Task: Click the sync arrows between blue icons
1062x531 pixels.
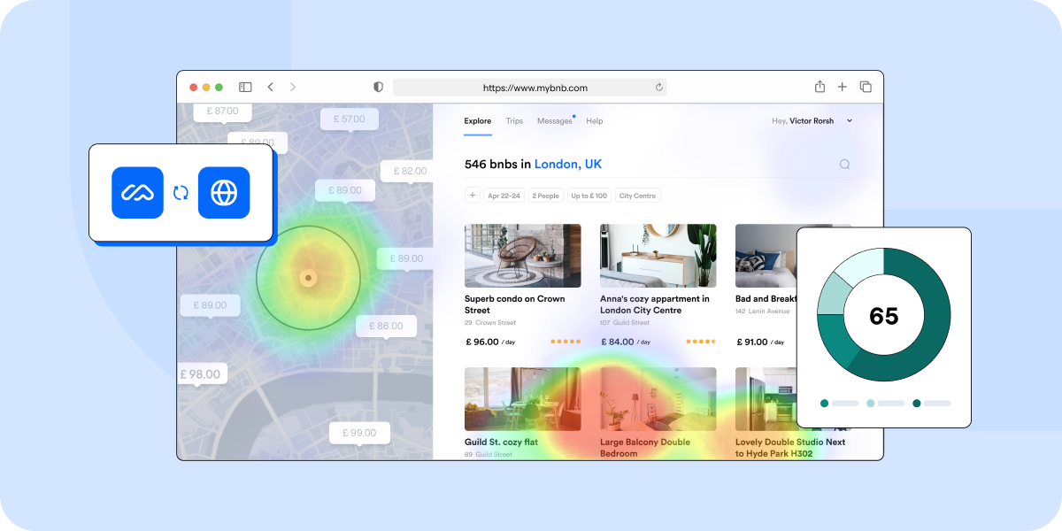Action: 181,192
